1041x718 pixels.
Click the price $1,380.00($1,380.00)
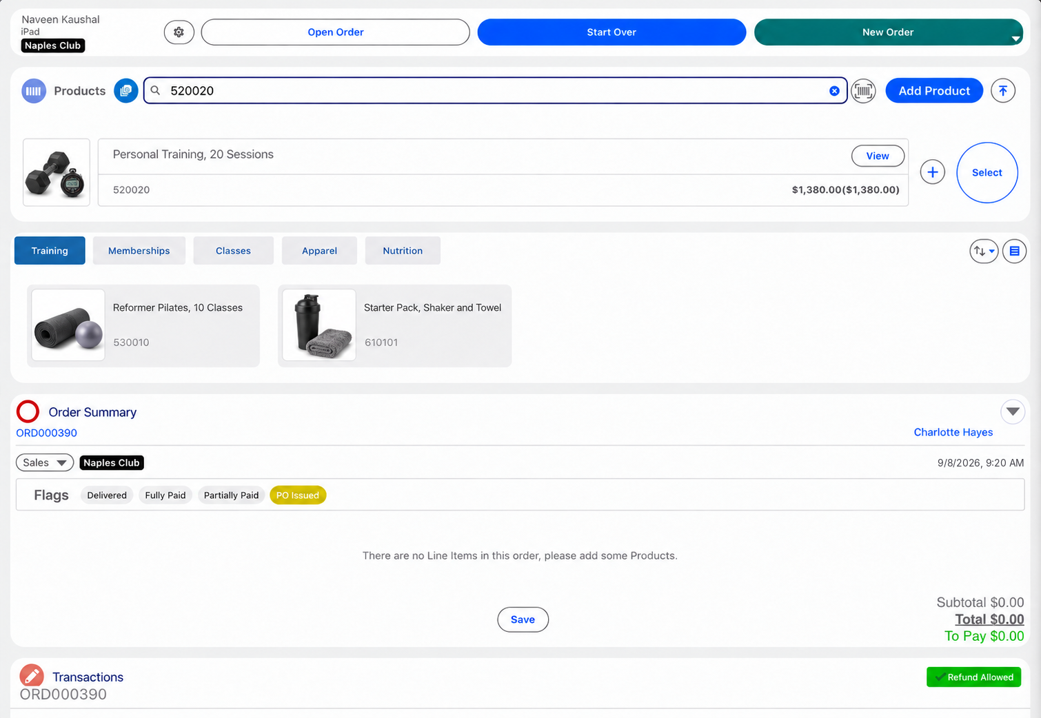pos(845,189)
